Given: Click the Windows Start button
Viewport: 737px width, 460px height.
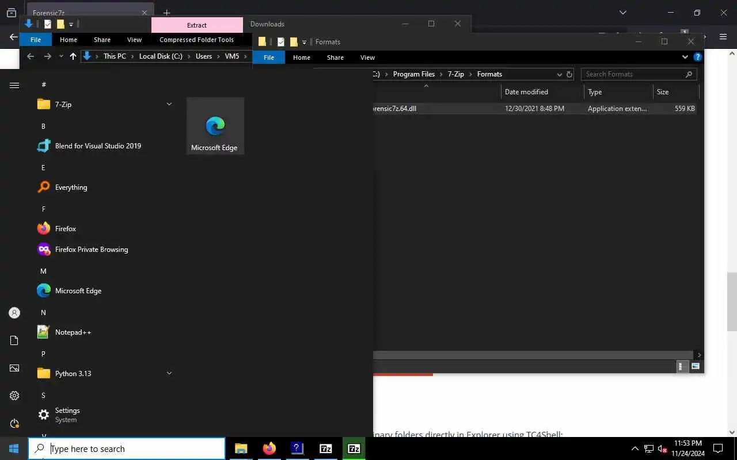Looking at the screenshot, I should click(x=14, y=448).
